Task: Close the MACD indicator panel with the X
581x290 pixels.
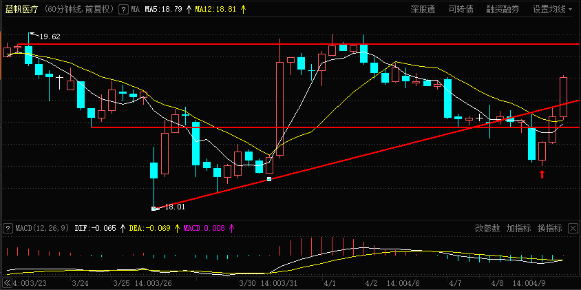Action: [573, 228]
